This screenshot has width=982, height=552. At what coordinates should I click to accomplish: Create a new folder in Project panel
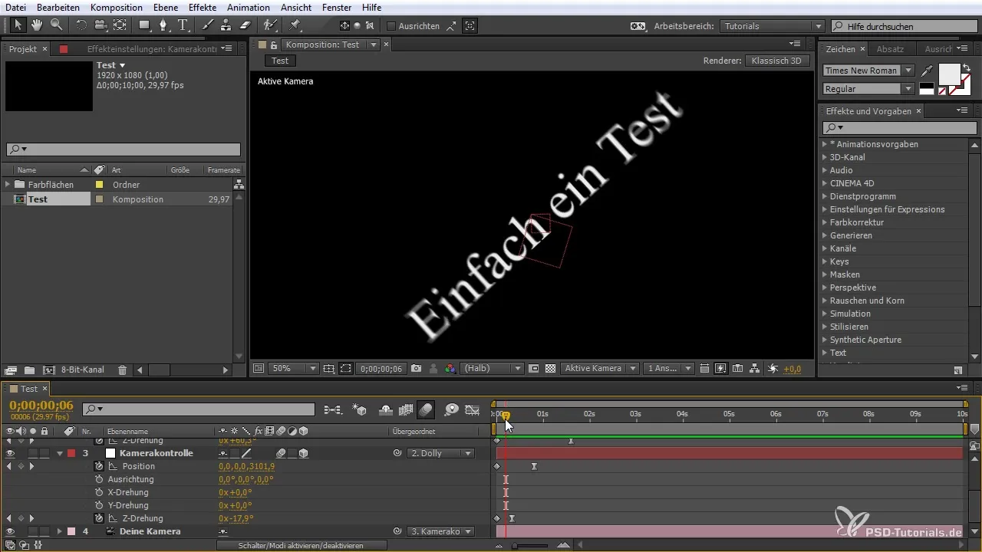tap(29, 370)
